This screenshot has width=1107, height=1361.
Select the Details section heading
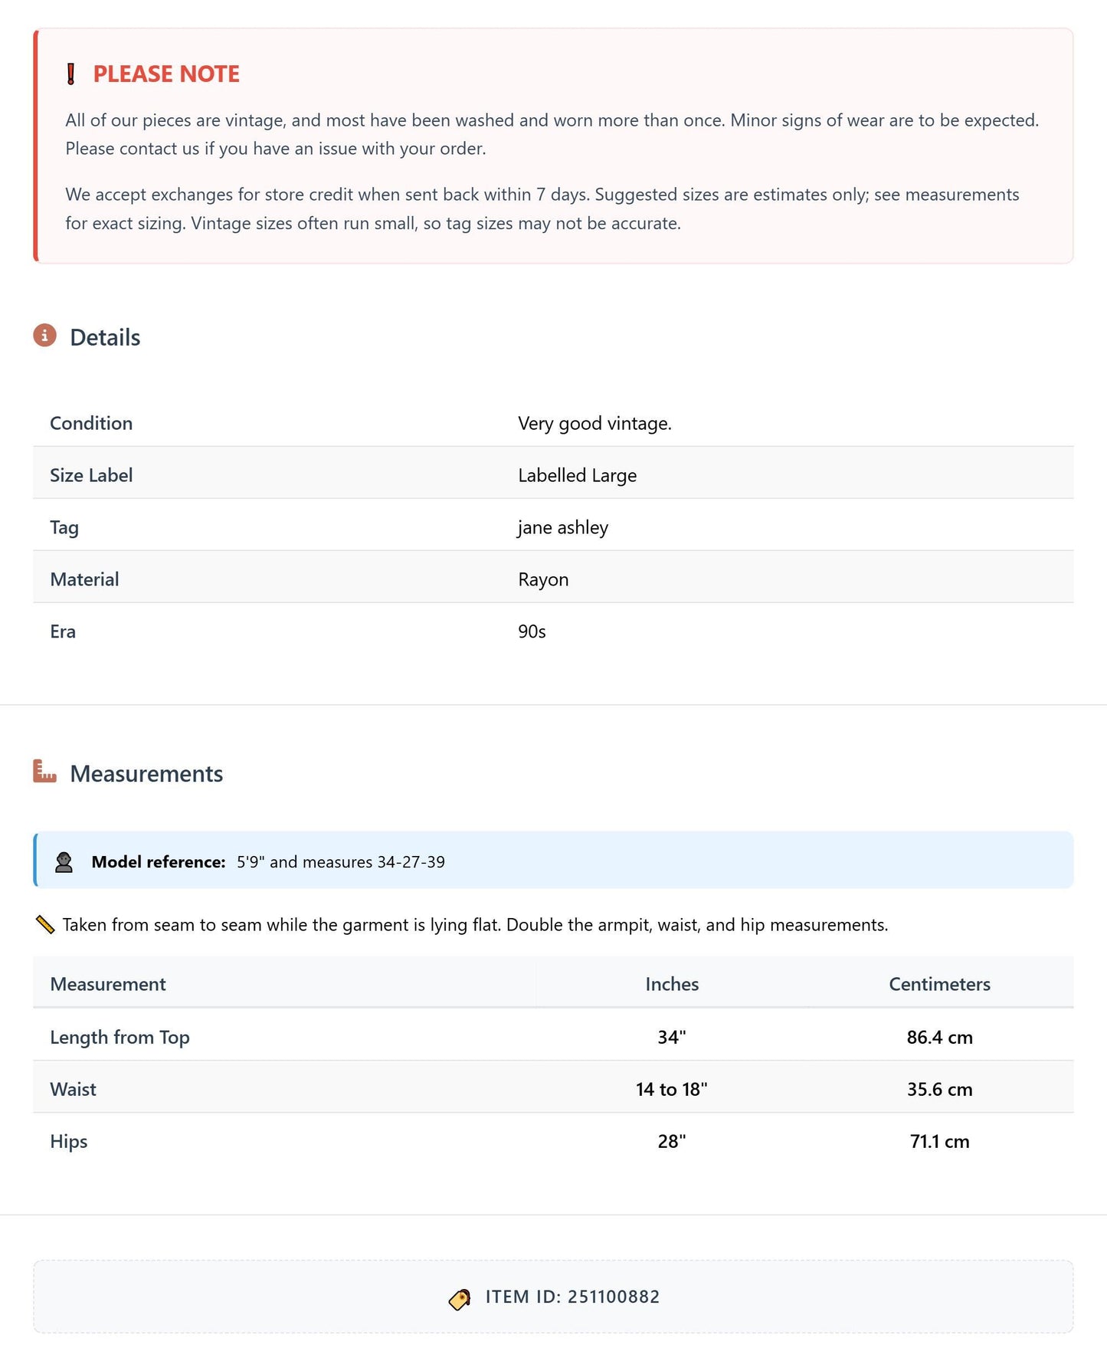[x=105, y=338]
